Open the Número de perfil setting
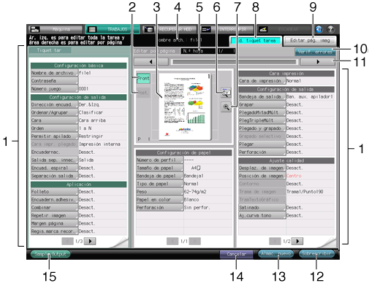 click(x=159, y=160)
